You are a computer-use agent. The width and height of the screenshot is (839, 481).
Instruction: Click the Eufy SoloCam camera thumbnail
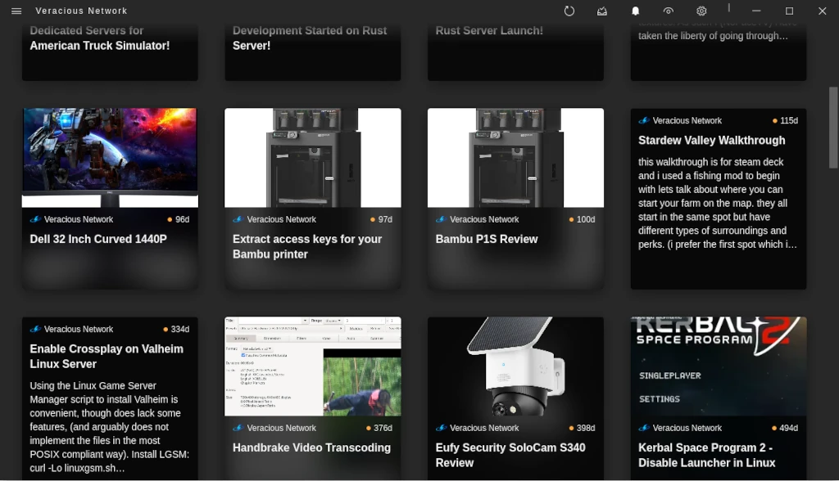[515, 366]
